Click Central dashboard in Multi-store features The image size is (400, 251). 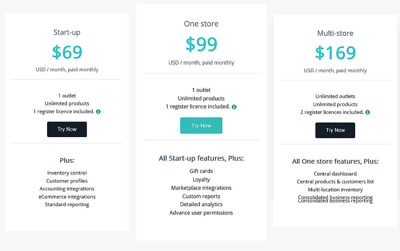335,173
